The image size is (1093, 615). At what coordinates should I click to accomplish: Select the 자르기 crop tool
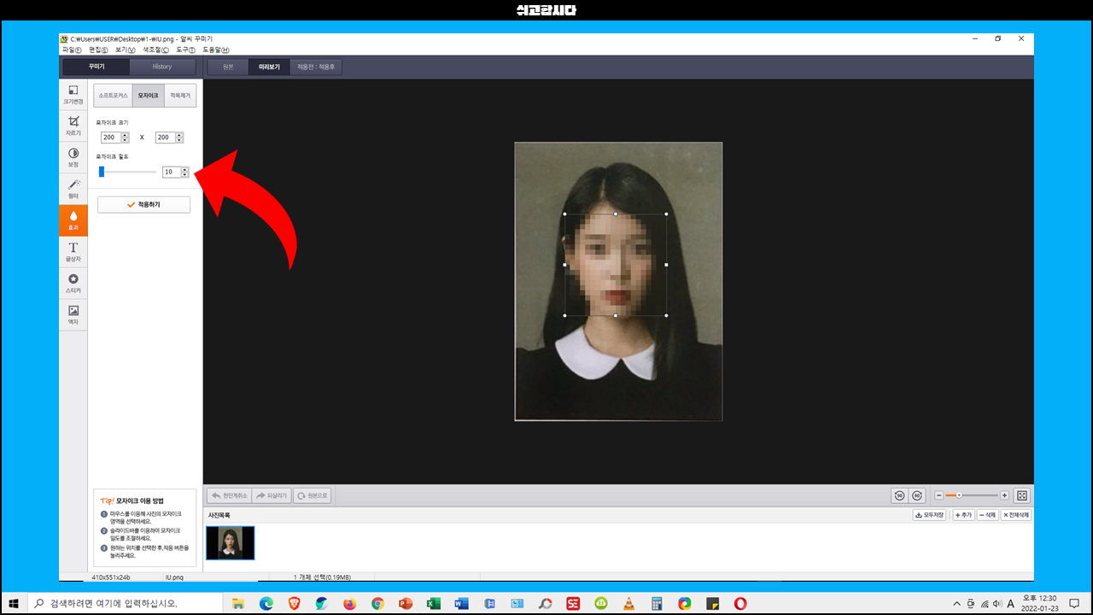click(73, 126)
